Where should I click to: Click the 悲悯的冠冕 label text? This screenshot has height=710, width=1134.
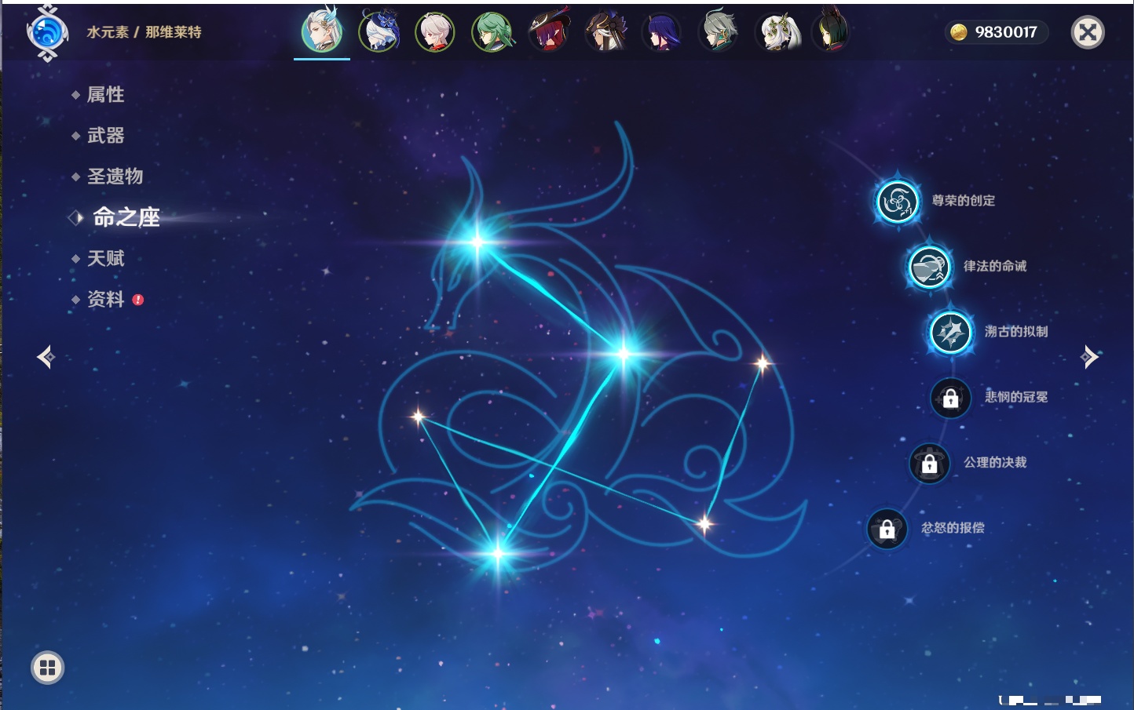point(1016,397)
